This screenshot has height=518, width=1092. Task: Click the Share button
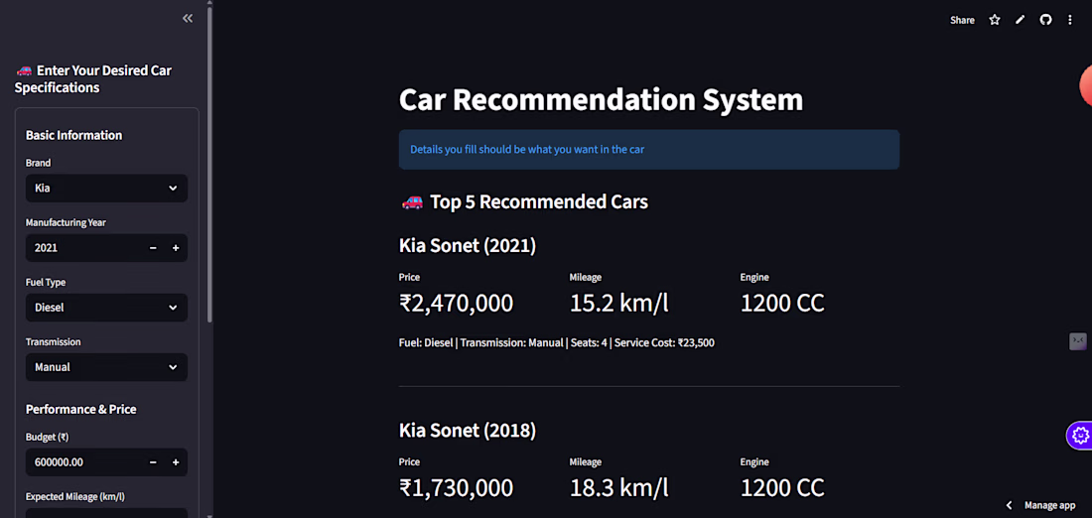[962, 20]
